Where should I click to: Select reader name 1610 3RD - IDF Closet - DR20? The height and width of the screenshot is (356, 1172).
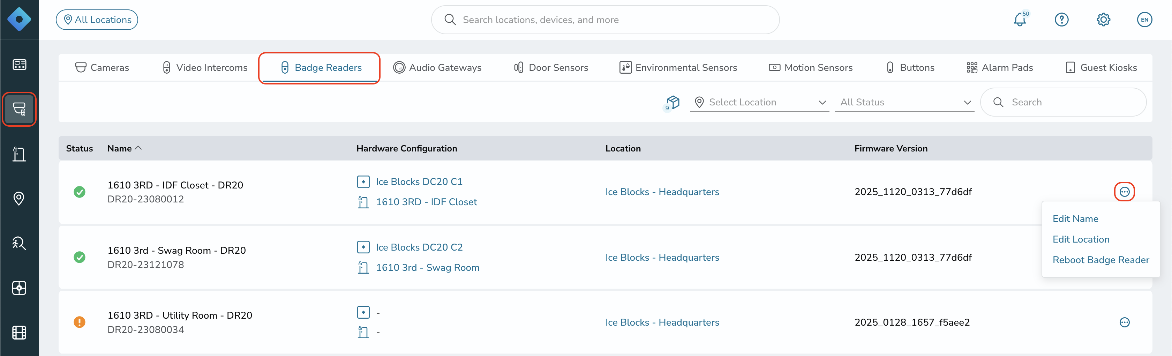175,185
